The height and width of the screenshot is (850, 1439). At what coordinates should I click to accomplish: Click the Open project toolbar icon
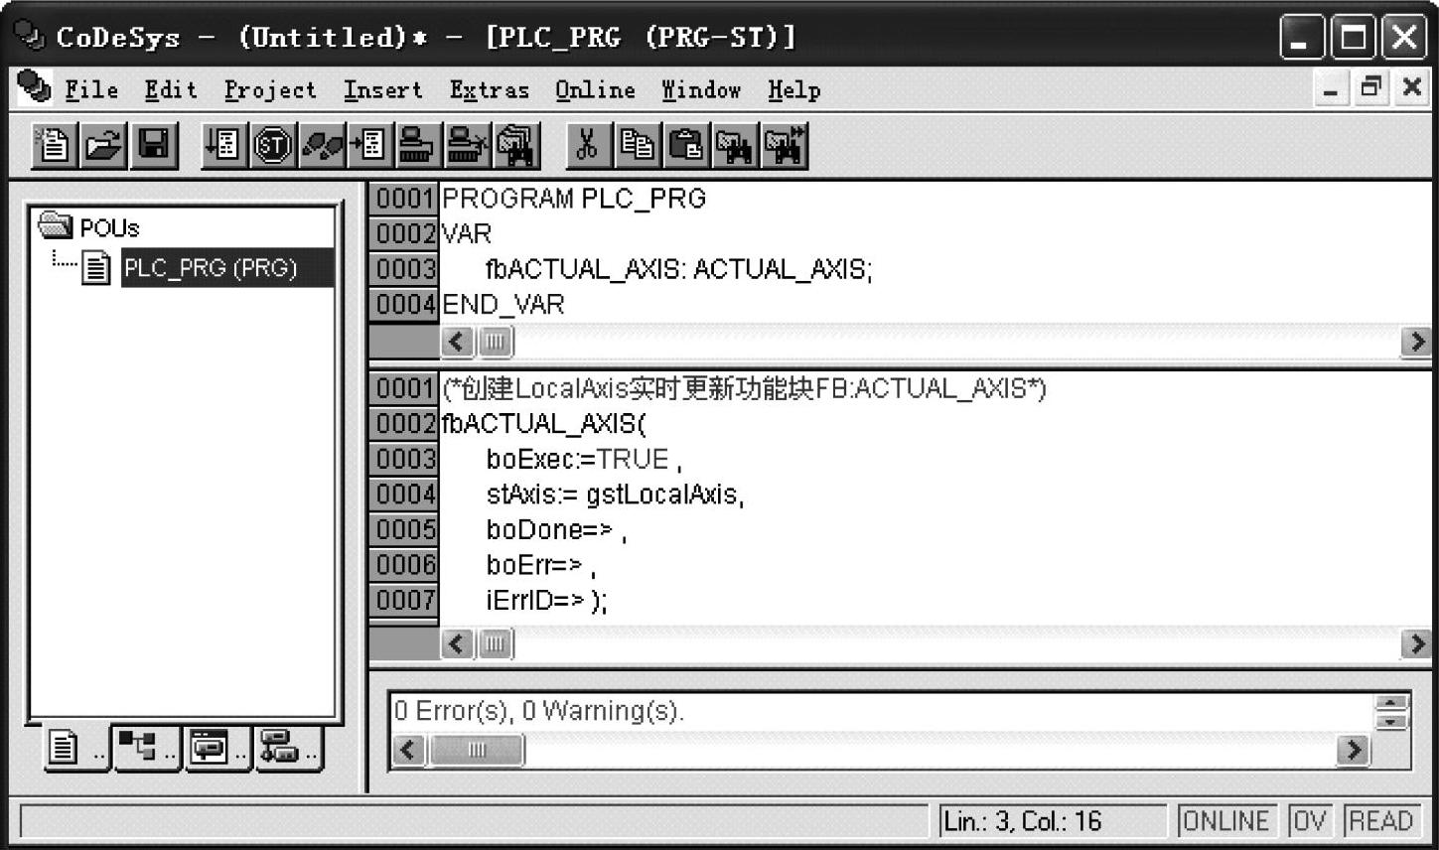point(103,146)
